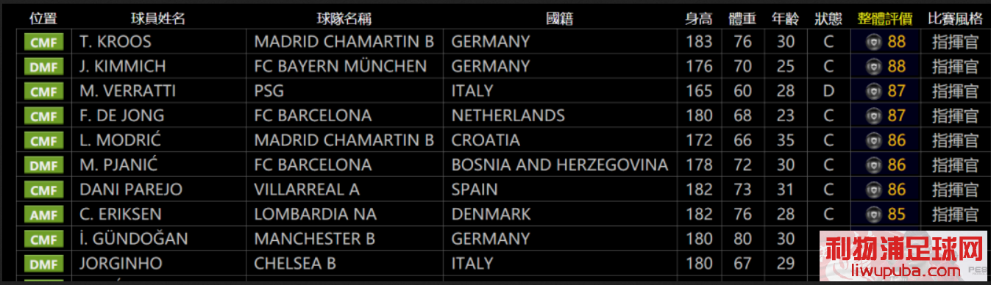The width and height of the screenshot is (991, 285).
Task: Click the FC BAYERN MÜNCHEN team cell
Action: click(340, 66)
